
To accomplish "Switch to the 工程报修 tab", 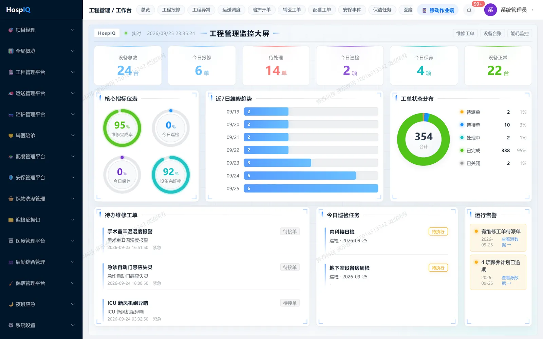I will click(x=171, y=10).
